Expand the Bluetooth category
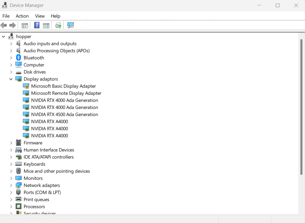The width and height of the screenshot is (305, 223). tap(11, 58)
